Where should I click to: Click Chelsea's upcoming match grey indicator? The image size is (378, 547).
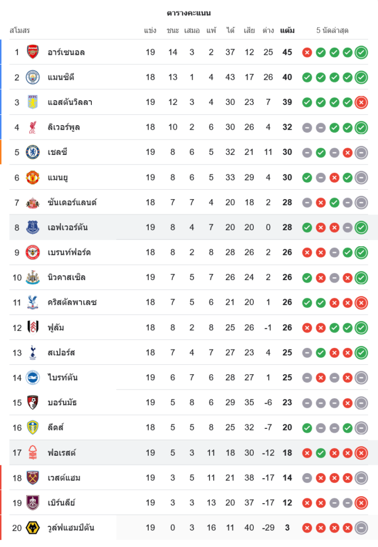click(361, 153)
